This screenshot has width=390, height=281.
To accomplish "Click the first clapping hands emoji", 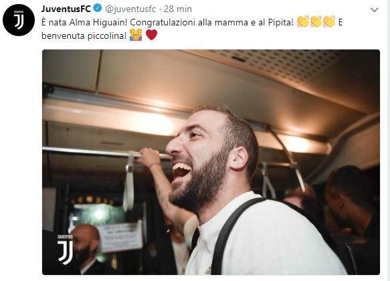I will [303, 21].
